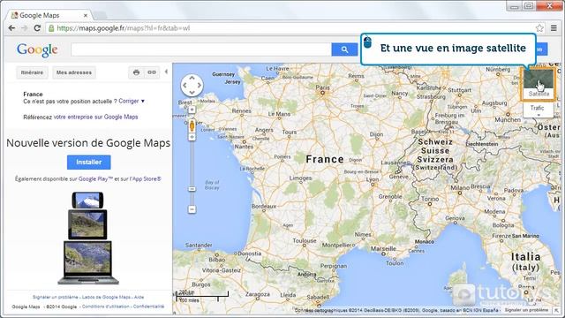565x318 pixels.
Task: Click the laptop device thumbnail
Action: [88, 262]
